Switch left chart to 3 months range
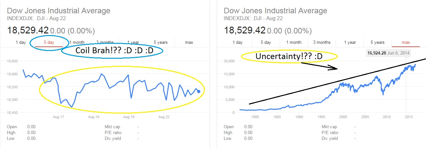This screenshot has height=148, width=426. pos(105,43)
